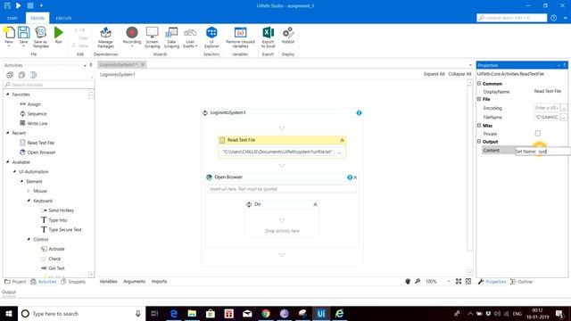Image resolution: width=571 pixels, height=321 pixels.
Task: Click quick-access stop icon in title bar
Action: [30, 5]
